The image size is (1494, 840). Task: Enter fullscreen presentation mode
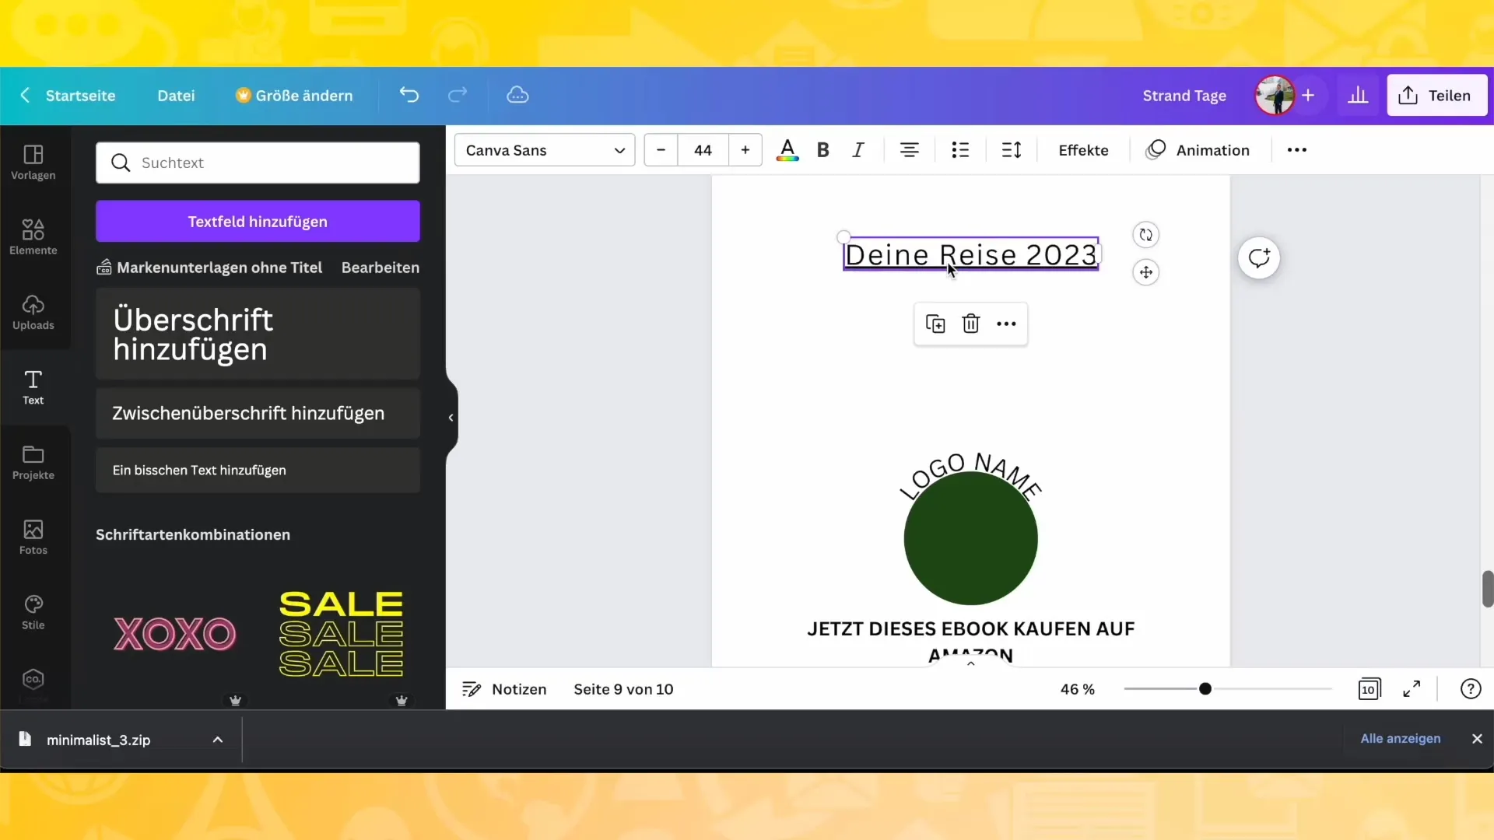pos(1412,689)
